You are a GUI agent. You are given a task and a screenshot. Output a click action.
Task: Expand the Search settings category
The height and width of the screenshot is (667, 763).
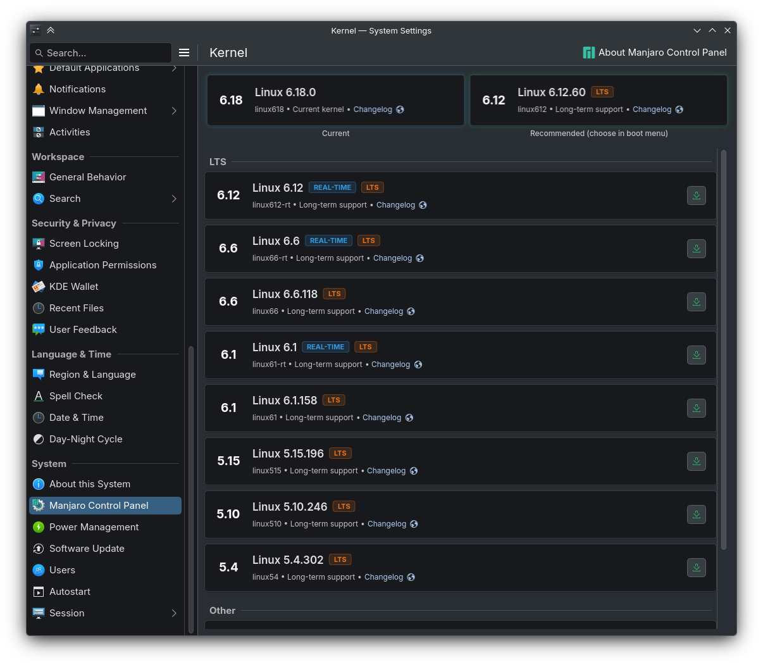click(174, 199)
